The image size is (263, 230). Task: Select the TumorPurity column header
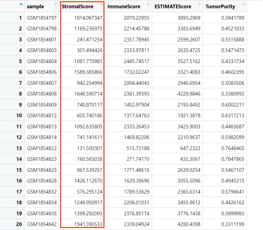[220, 7]
